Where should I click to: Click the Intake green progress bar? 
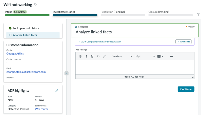pos(27,15)
